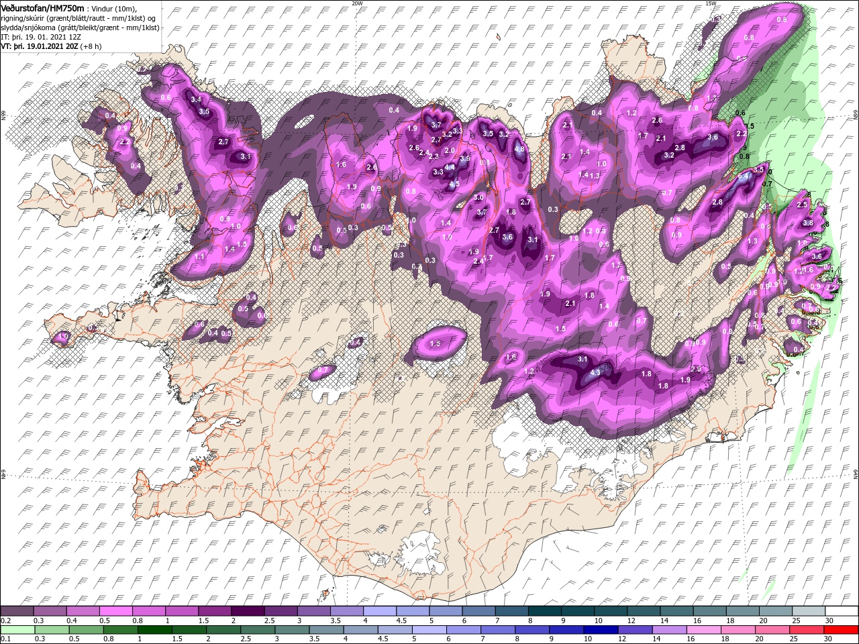The image size is (859, 644).
Task: Click the 'VT: þri. 19.01.2021 20Z (+8 h)' line
Action: 52,46
